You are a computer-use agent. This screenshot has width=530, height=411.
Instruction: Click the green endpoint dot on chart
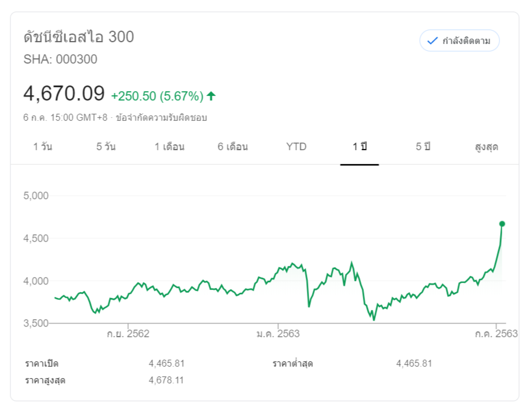(502, 223)
